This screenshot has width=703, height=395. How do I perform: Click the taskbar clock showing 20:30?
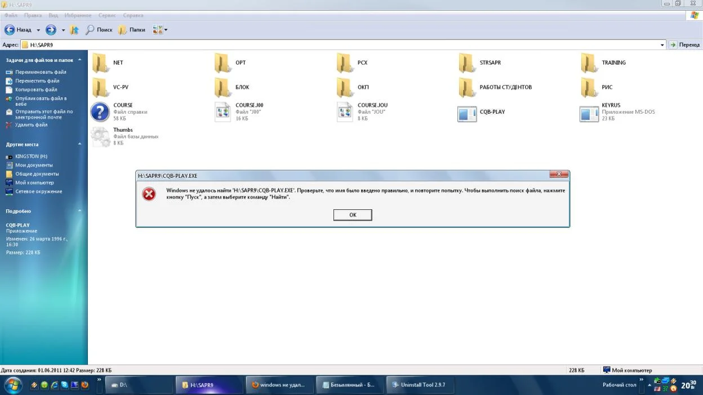(x=689, y=385)
